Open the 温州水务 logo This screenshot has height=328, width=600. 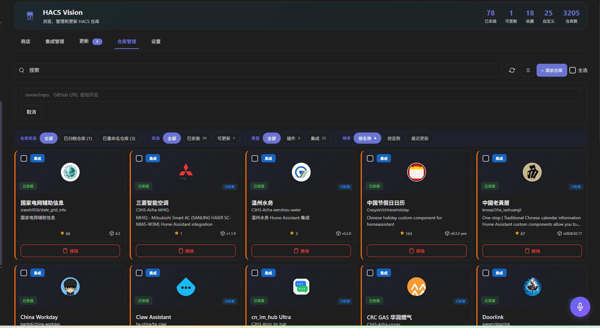(301, 172)
